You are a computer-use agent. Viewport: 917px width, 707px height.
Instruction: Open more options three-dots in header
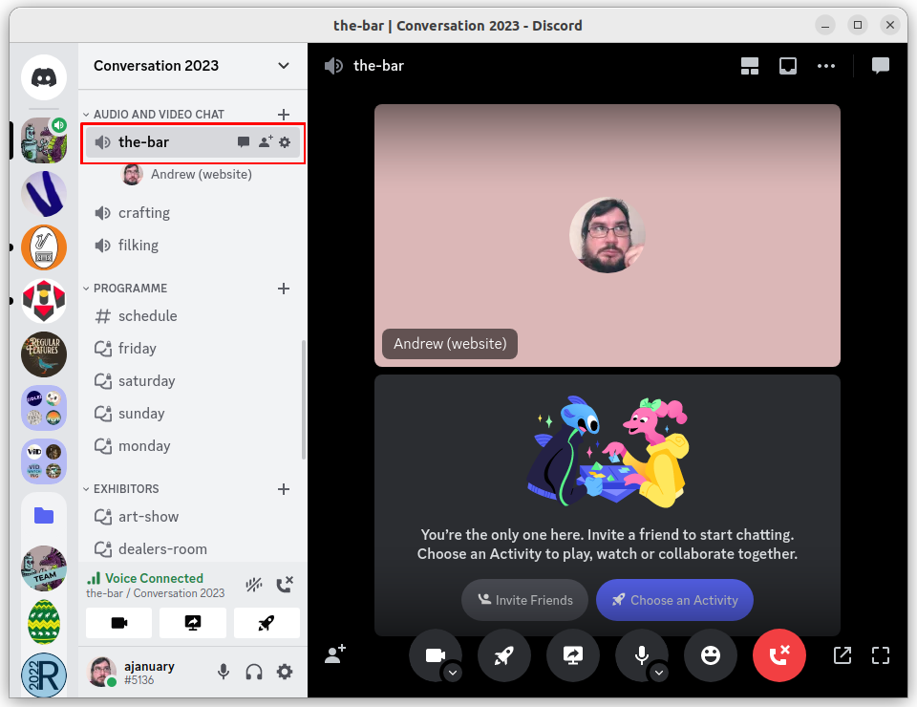825,66
